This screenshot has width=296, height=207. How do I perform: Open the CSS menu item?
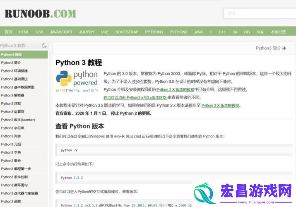tap(39, 32)
